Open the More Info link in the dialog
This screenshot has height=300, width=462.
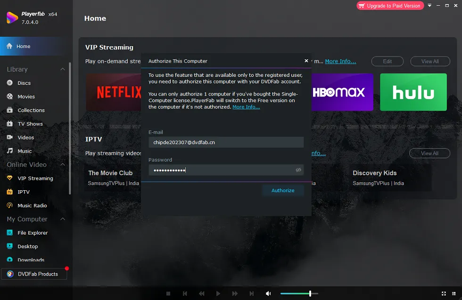[246, 107]
